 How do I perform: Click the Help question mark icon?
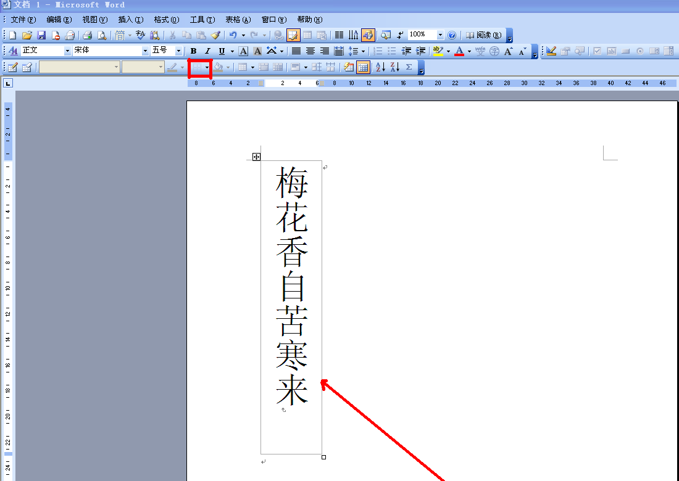click(452, 35)
